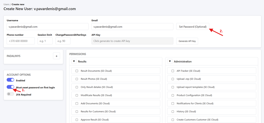Click the Create New User page title
This screenshot has width=264, height=123.
[x=40, y=9]
